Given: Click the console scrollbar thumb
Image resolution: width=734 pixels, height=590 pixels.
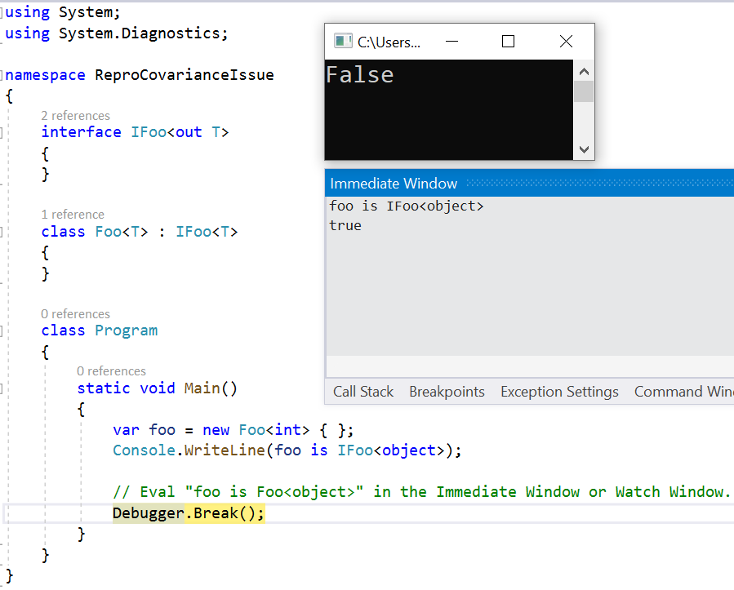Looking at the screenshot, I should point(584,91).
